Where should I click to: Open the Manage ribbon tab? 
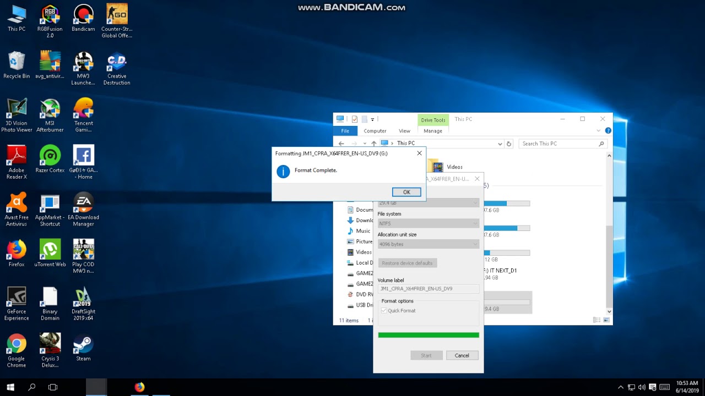pos(433,131)
